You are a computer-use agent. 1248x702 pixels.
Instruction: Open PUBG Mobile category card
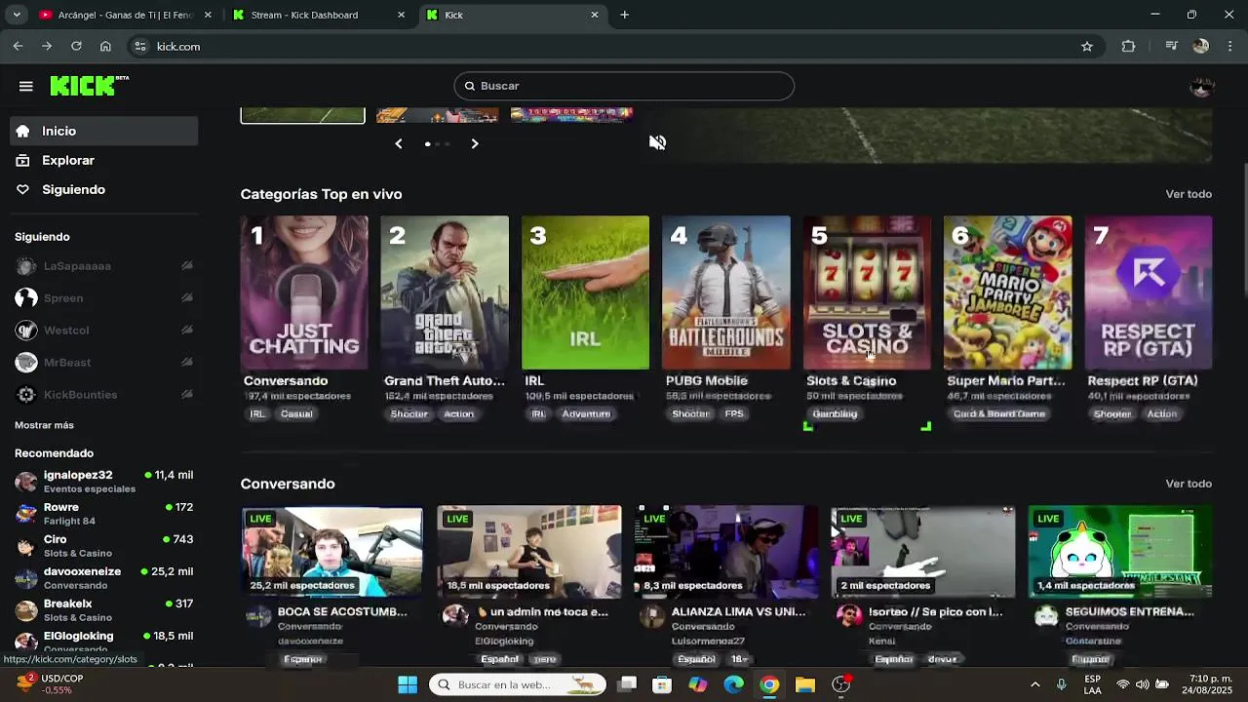726,292
